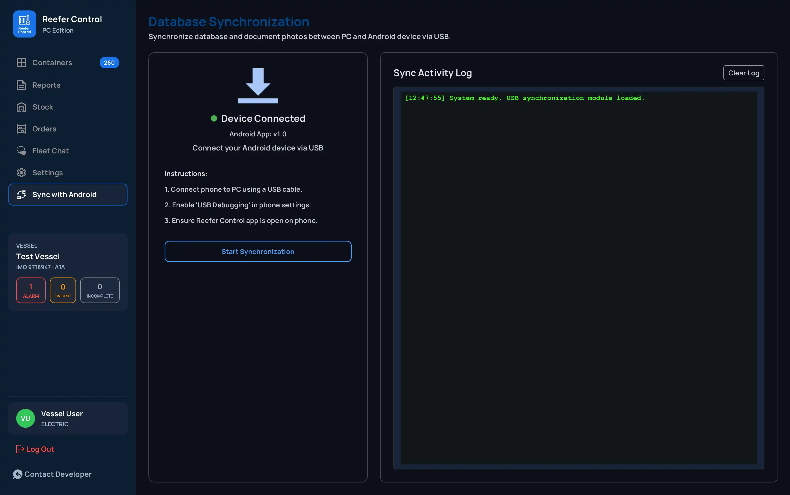Open the Containers menu item
790x495 pixels.
click(68, 63)
